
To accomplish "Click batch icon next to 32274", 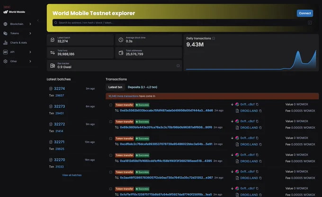I will (51, 88).
